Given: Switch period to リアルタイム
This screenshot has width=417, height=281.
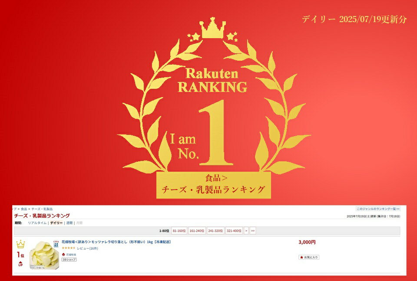Looking at the screenshot, I should 37,223.
